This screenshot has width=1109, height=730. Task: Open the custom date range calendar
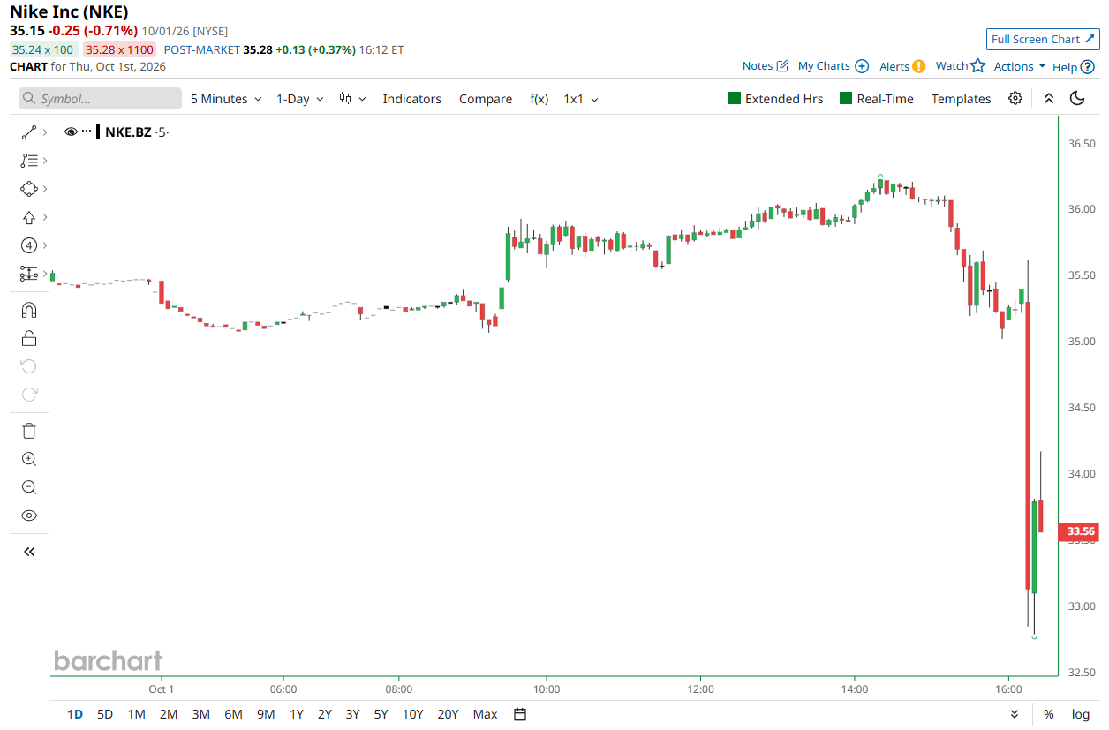[x=520, y=714]
